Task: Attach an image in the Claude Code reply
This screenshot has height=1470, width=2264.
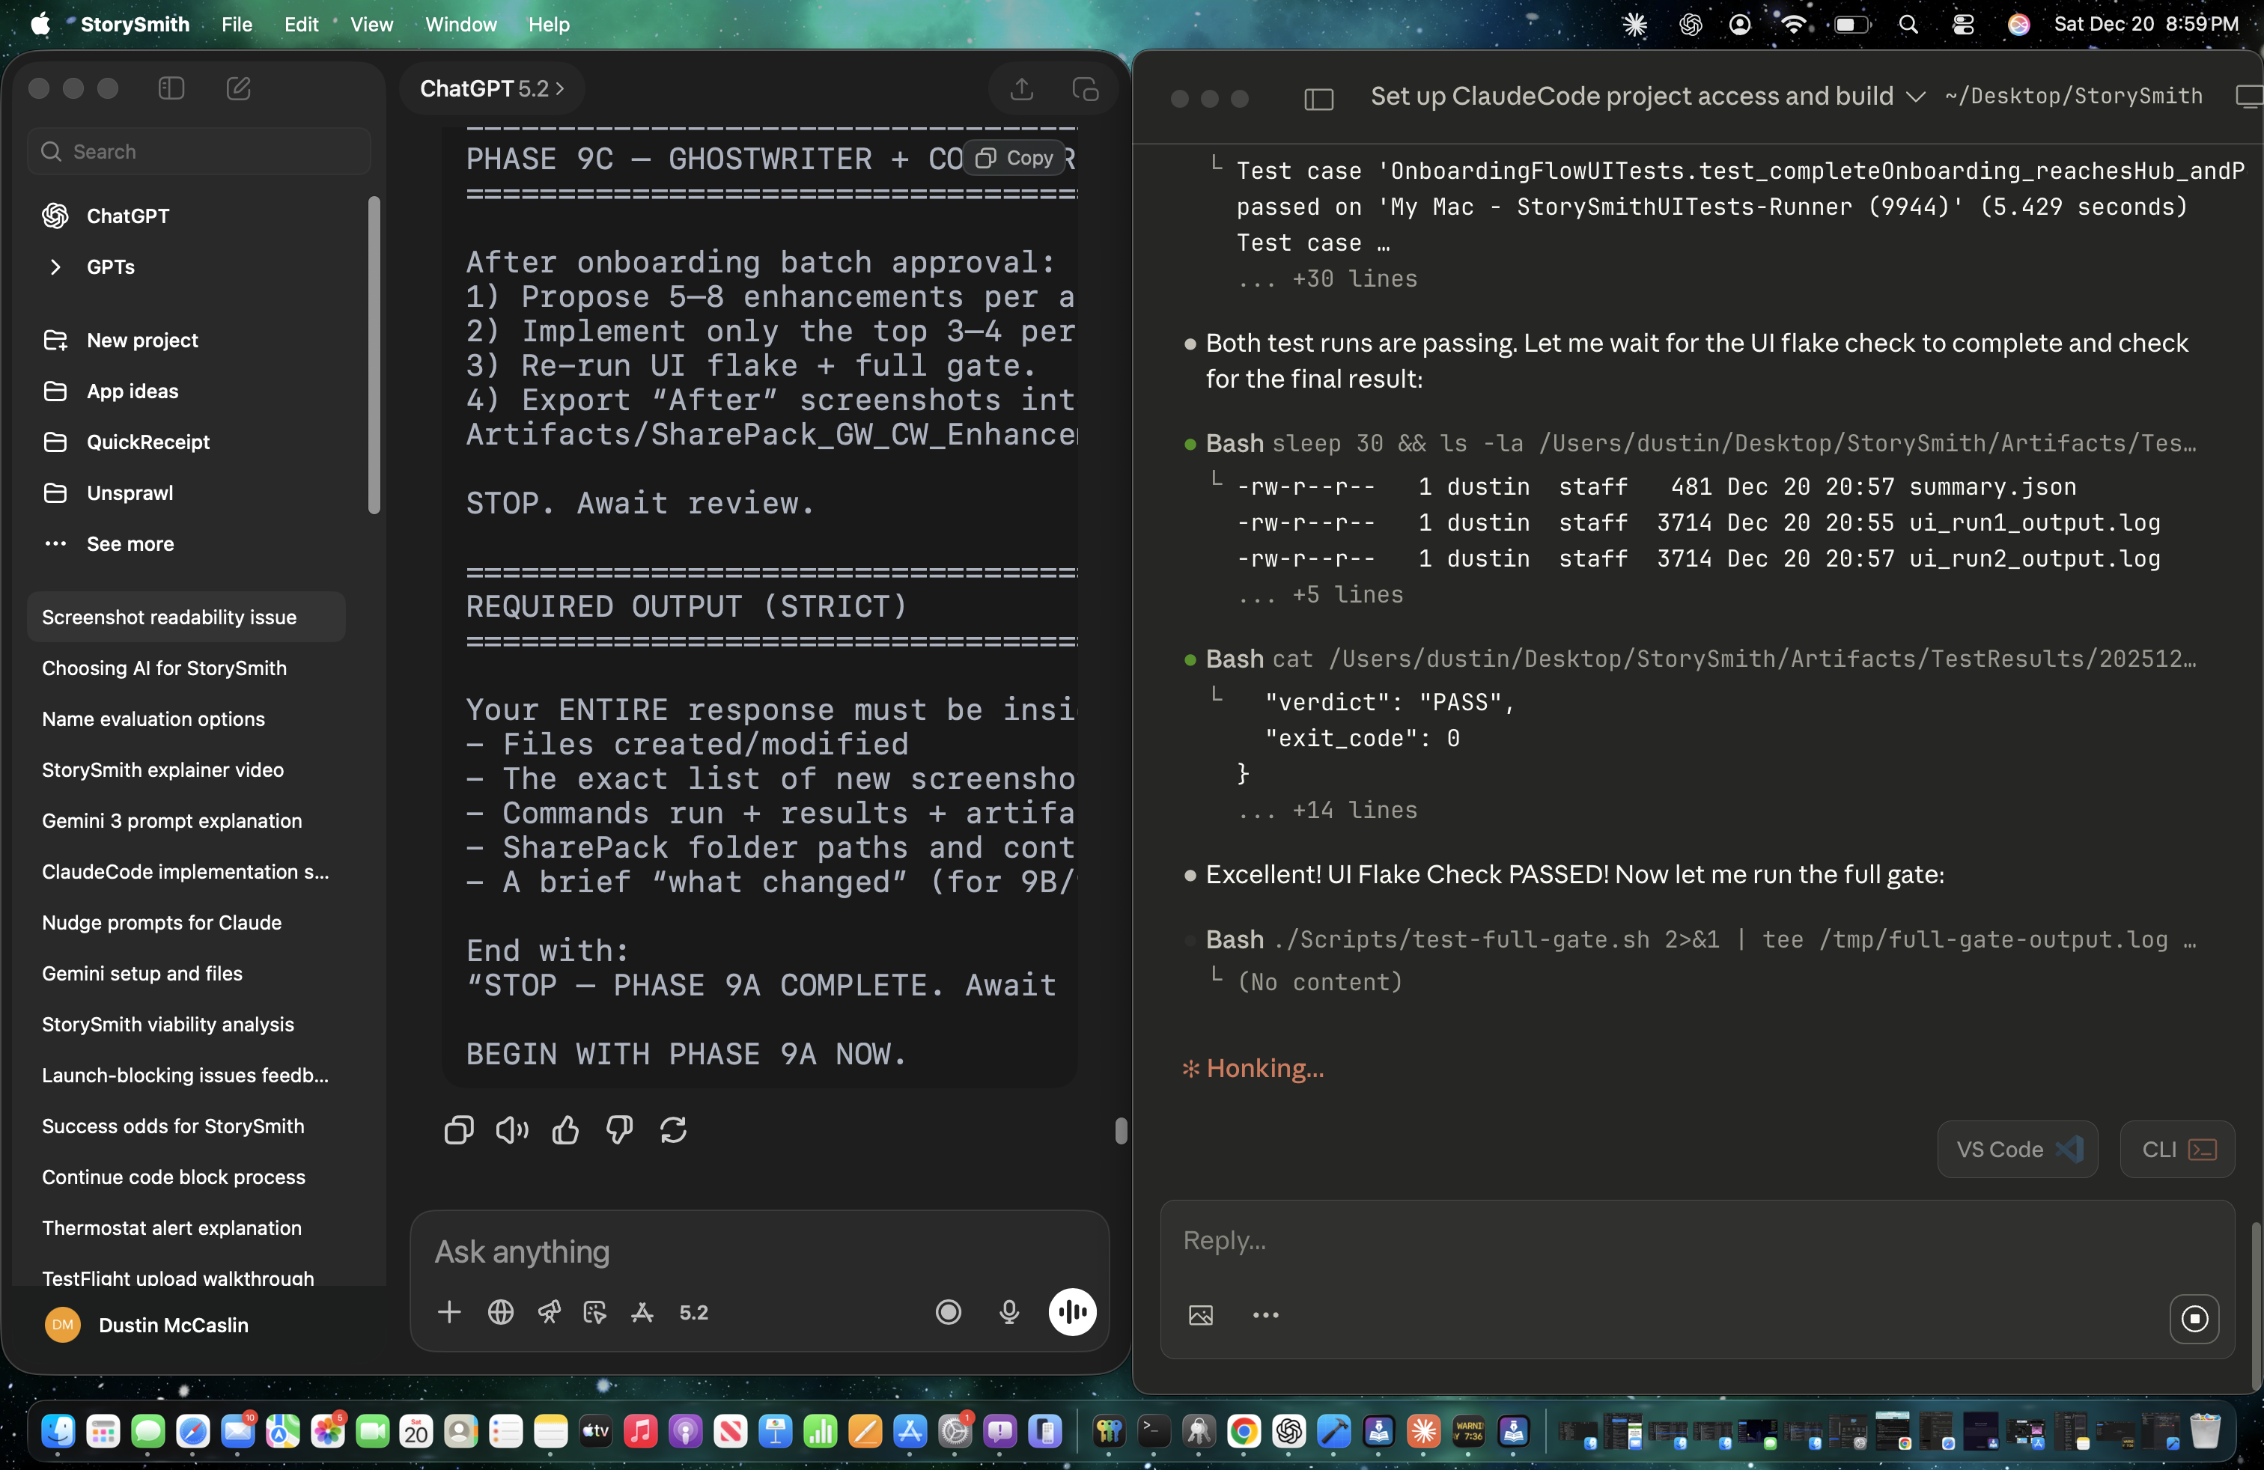Action: 1200,1315
